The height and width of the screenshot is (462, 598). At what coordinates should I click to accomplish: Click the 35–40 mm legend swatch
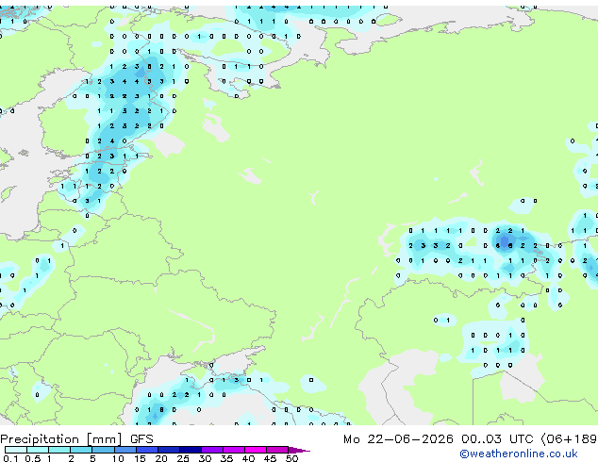click(x=234, y=450)
